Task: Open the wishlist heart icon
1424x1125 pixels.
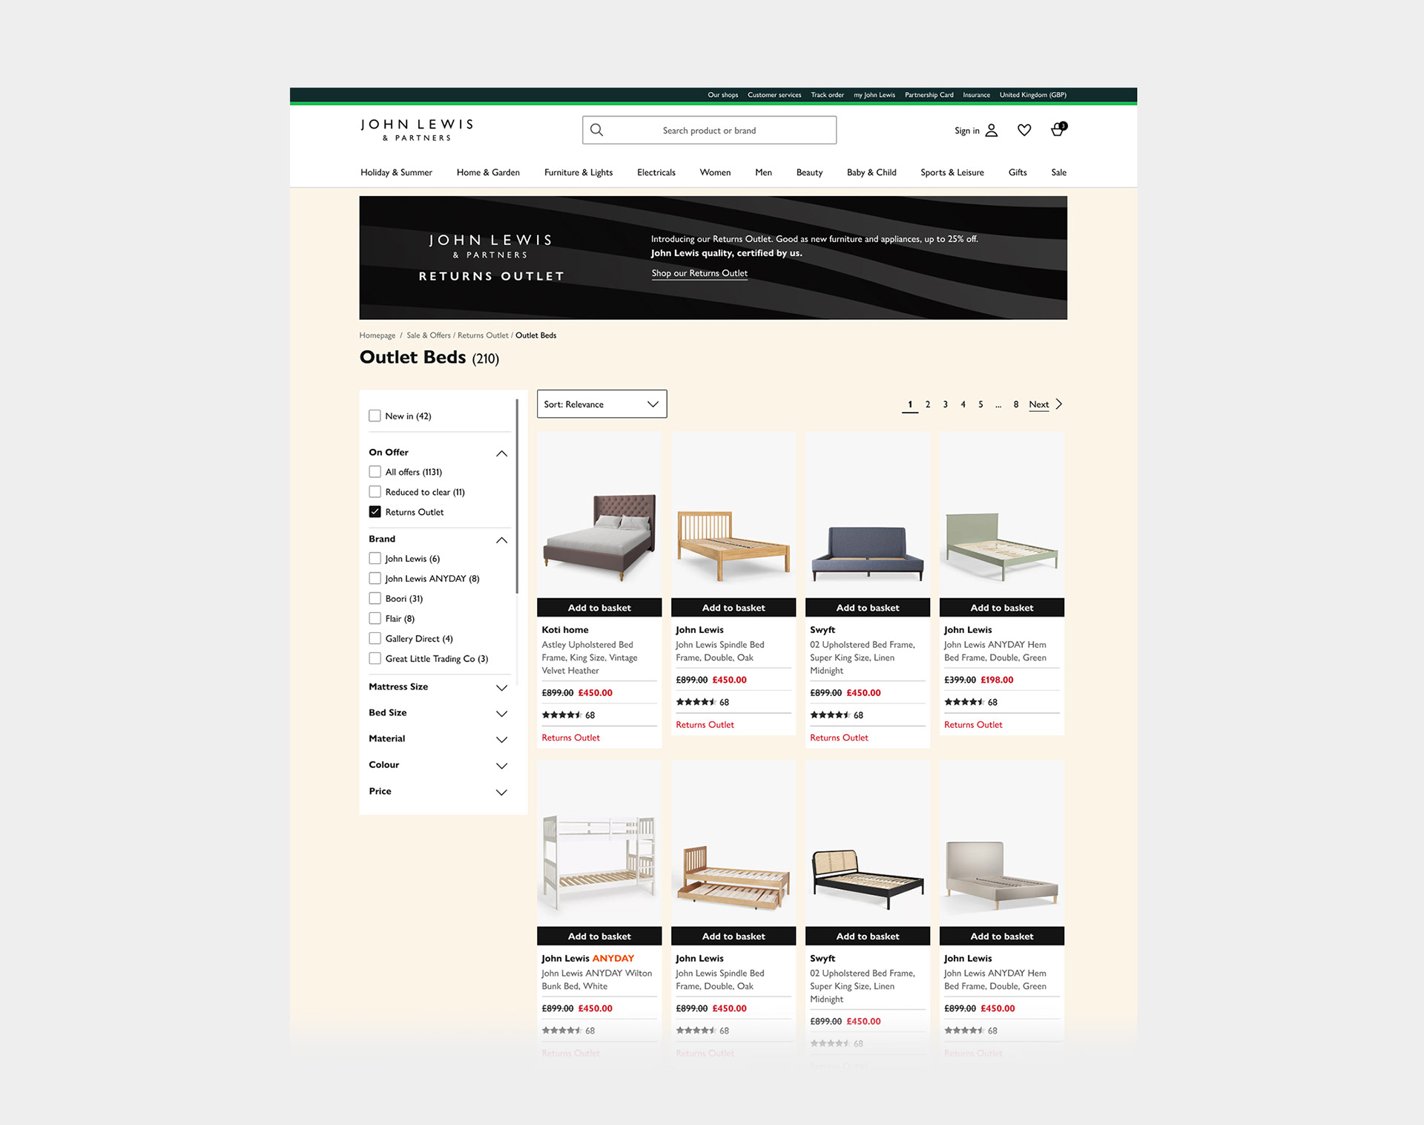Action: [x=1024, y=130]
